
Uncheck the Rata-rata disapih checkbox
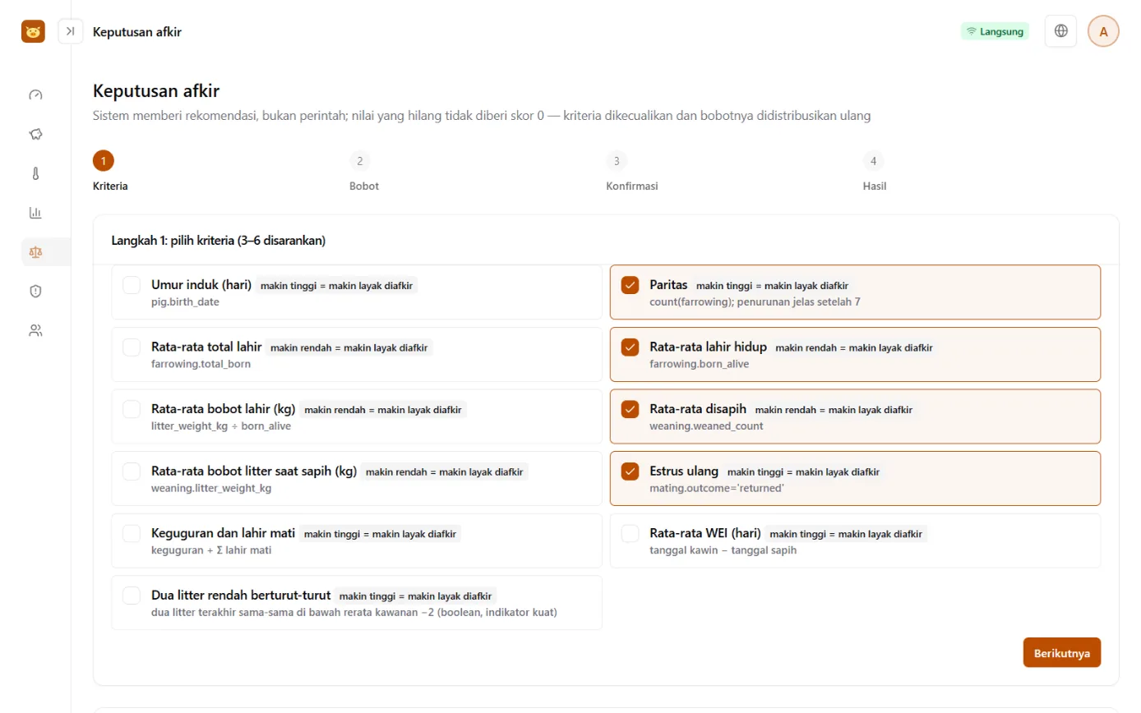631,409
